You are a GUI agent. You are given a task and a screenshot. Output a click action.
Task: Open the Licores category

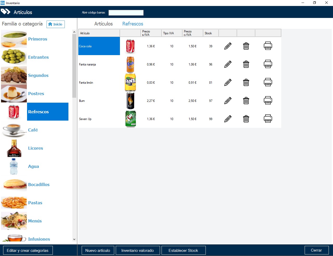coord(35,148)
